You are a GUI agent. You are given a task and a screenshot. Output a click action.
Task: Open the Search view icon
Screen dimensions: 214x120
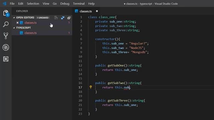coord(6,24)
